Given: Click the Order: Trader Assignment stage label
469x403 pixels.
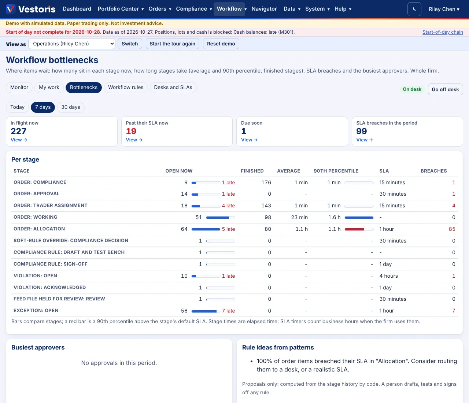Looking at the screenshot, I should 51,206.
